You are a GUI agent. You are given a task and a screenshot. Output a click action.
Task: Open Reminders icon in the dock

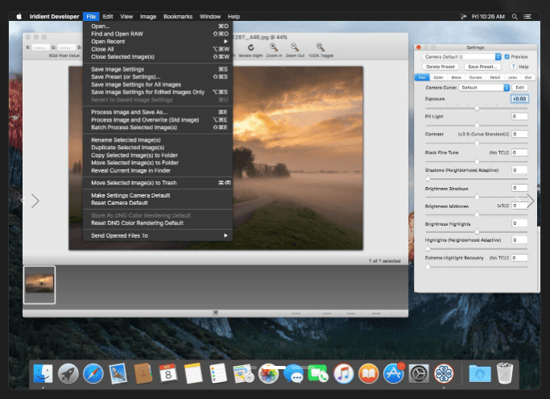click(217, 373)
